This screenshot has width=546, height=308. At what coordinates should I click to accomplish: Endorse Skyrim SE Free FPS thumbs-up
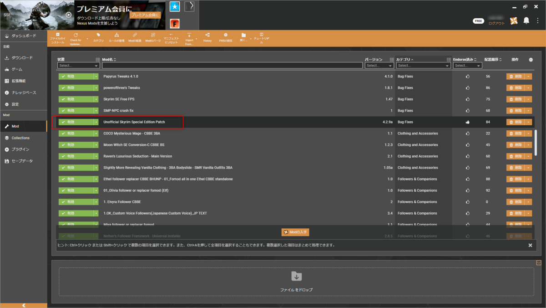pyautogui.click(x=467, y=99)
